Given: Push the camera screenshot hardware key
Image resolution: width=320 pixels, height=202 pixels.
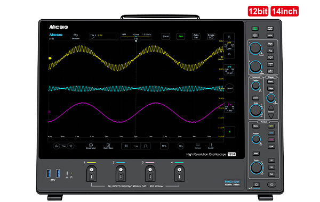Looking at the screenshot, I should click(255, 35).
